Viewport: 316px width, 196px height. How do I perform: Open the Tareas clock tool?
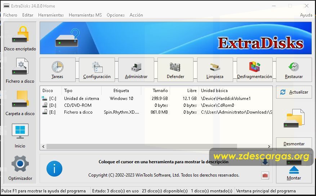(x=57, y=70)
